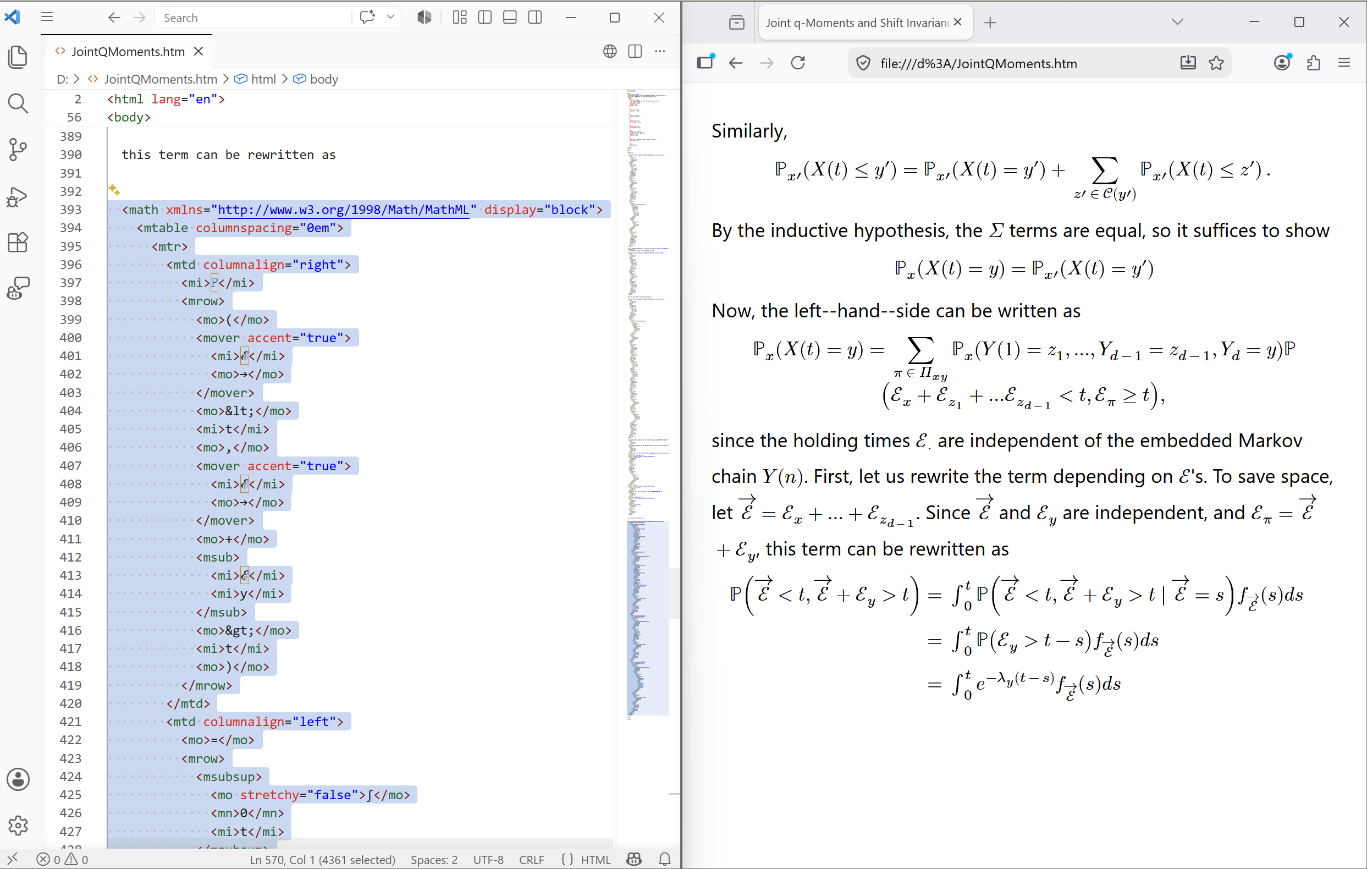Click the D: breadcrumb segment
Viewport: 1367px width, 869px height.
tap(63, 79)
